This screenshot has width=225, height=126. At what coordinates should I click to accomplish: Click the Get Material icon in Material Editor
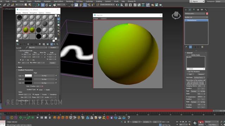click(x=18, y=44)
